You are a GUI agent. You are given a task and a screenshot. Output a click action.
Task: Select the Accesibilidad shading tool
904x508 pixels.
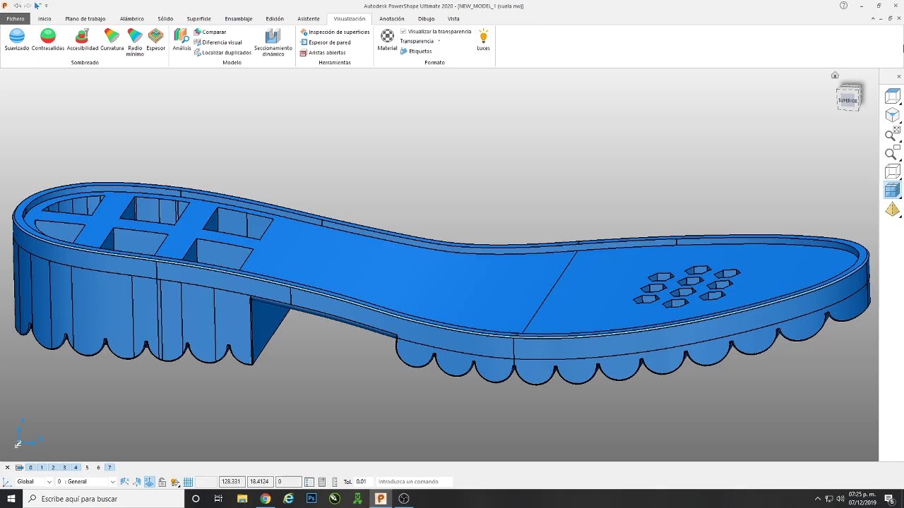(83, 40)
